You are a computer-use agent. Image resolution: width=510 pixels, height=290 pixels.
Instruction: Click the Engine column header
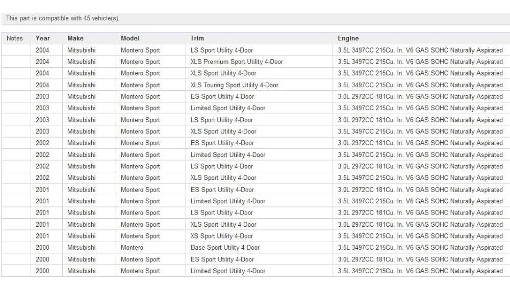pos(348,38)
